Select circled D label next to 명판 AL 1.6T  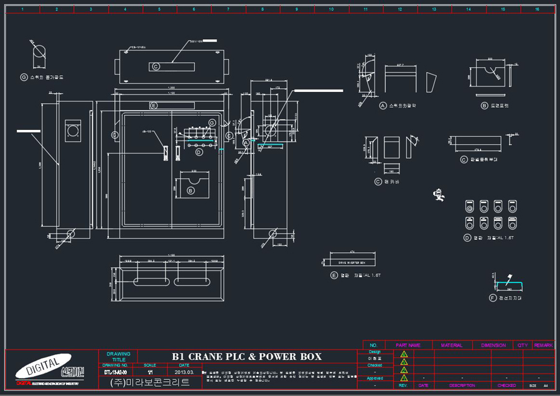coord(467,237)
